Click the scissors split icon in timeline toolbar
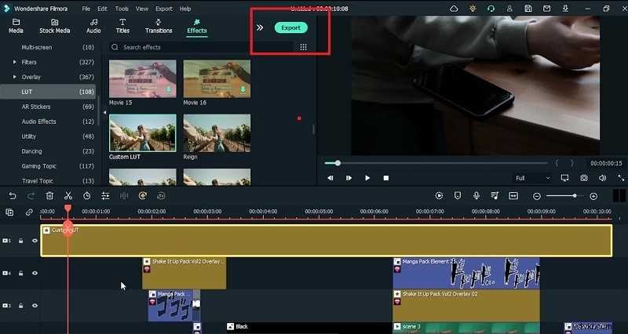This screenshot has width=628, height=334. coord(68,195)
